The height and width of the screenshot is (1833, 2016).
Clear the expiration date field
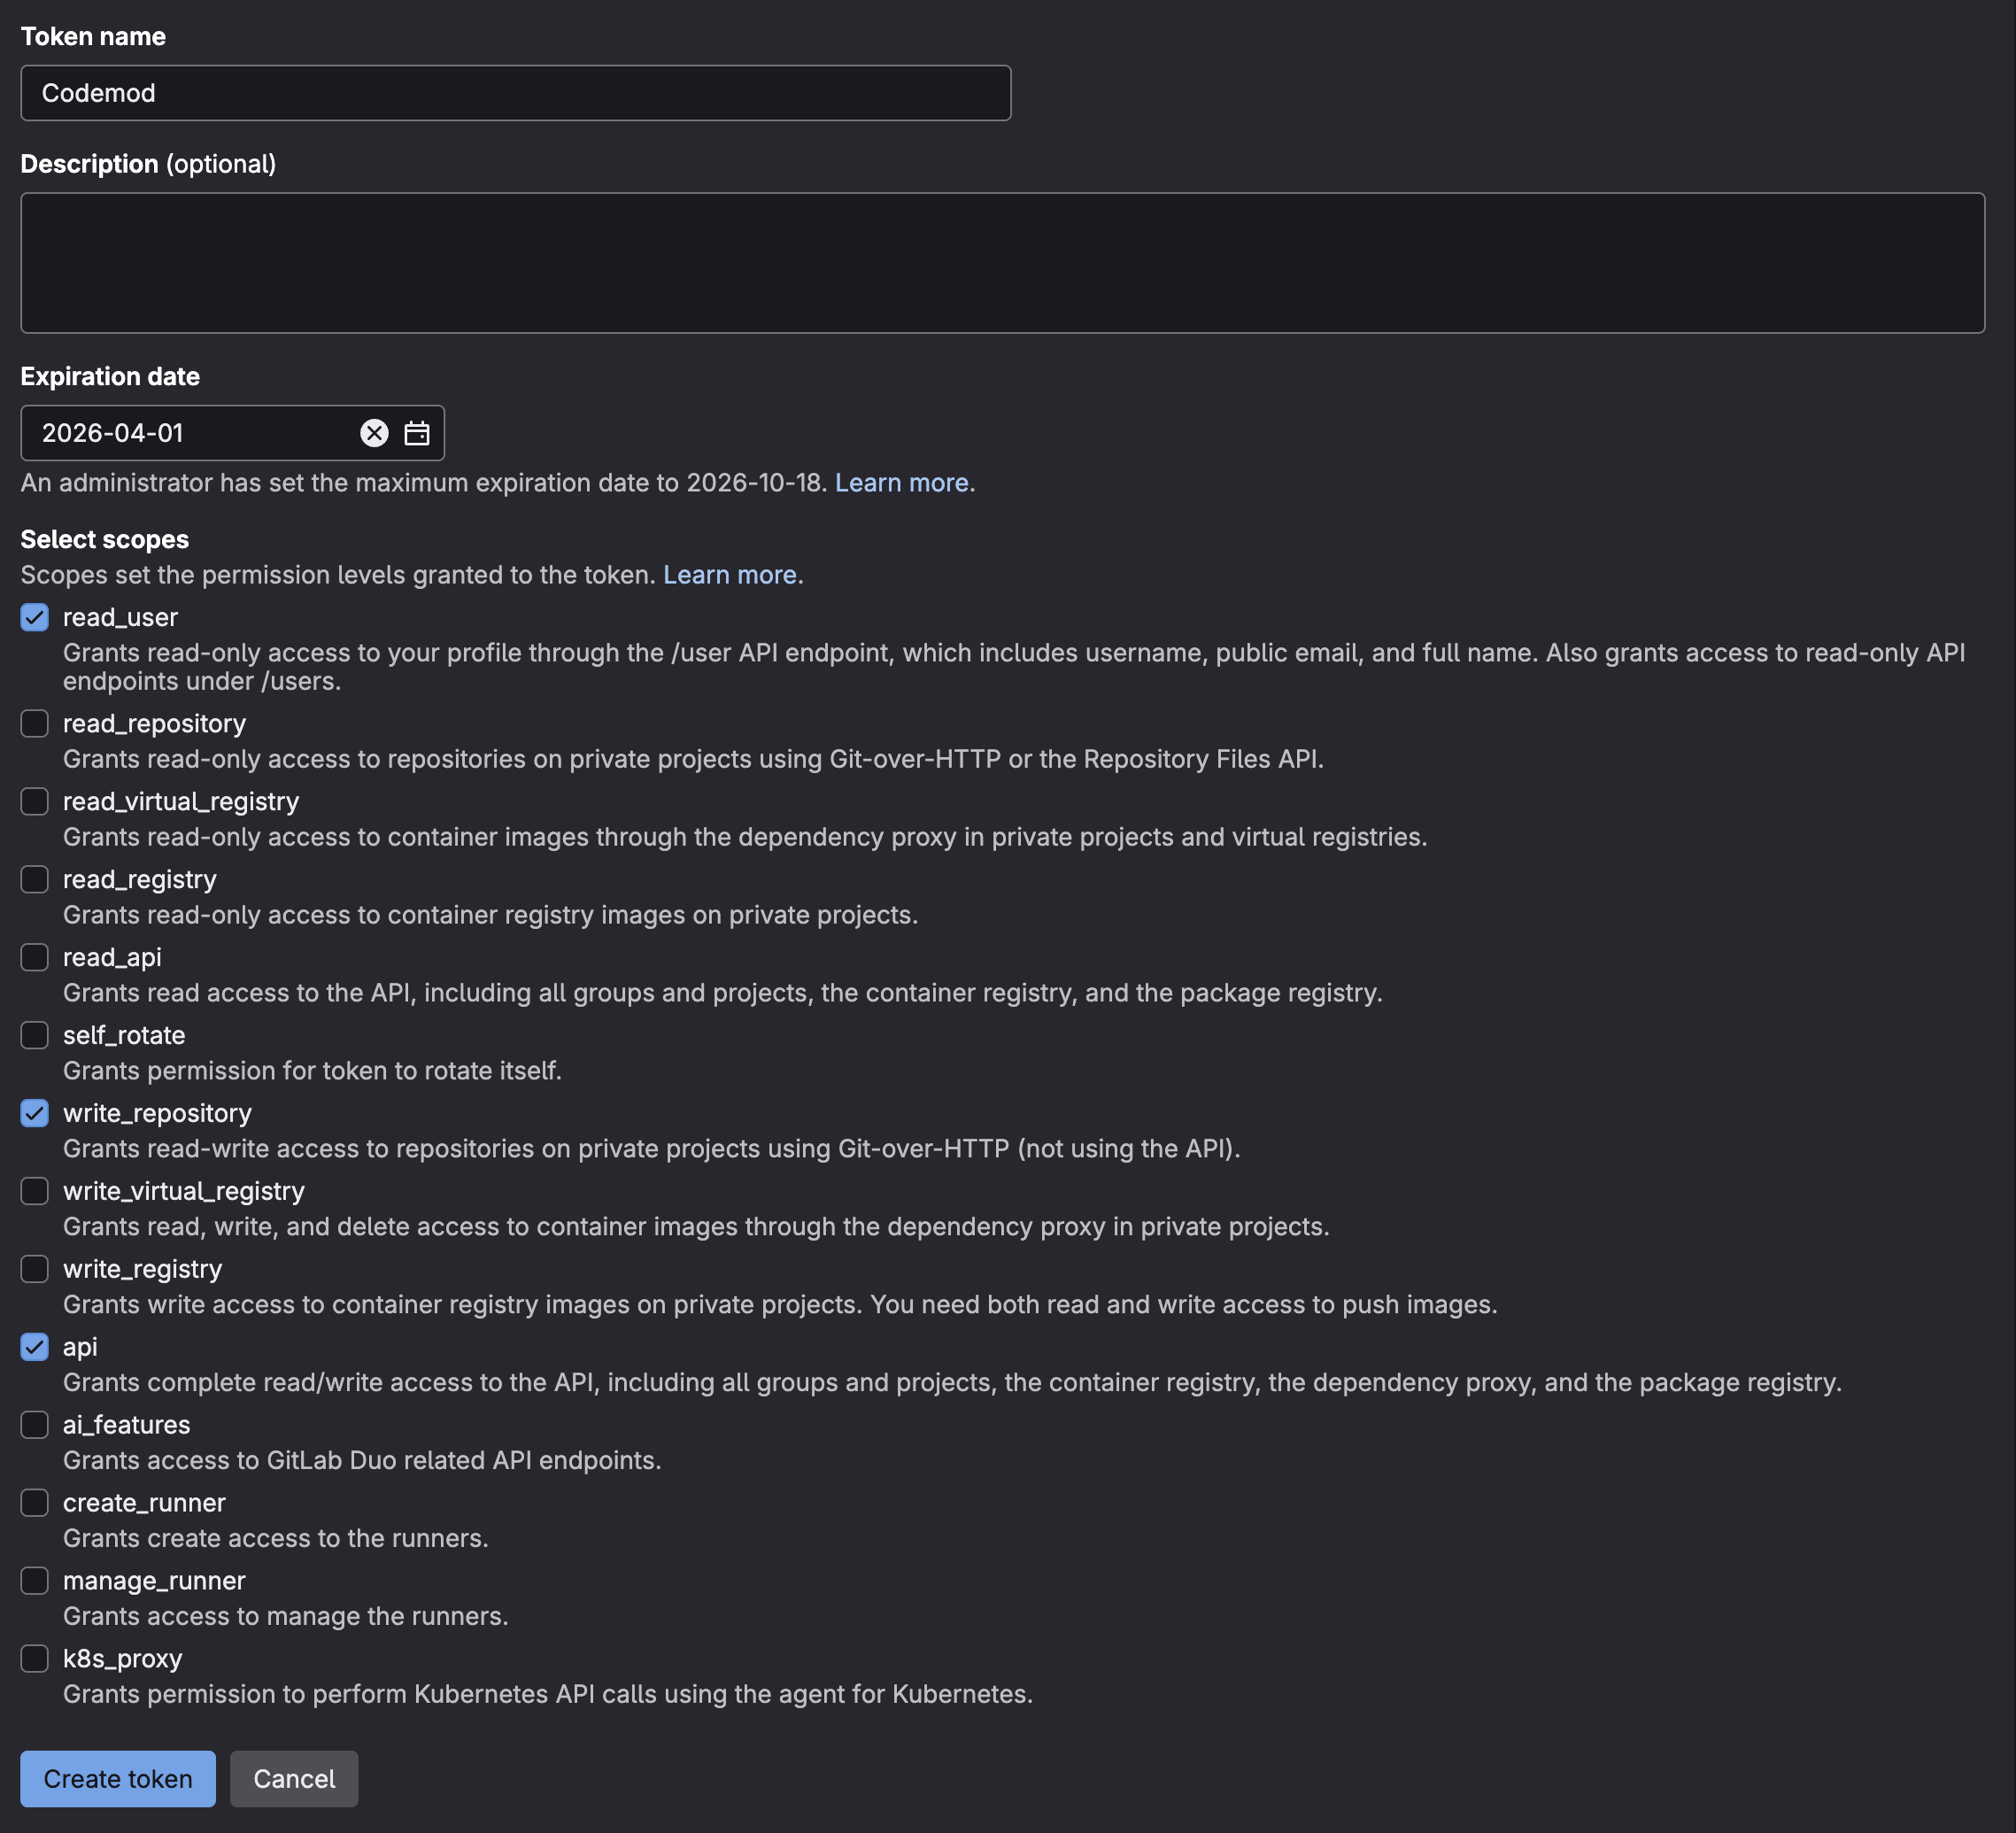click(374, 433)
